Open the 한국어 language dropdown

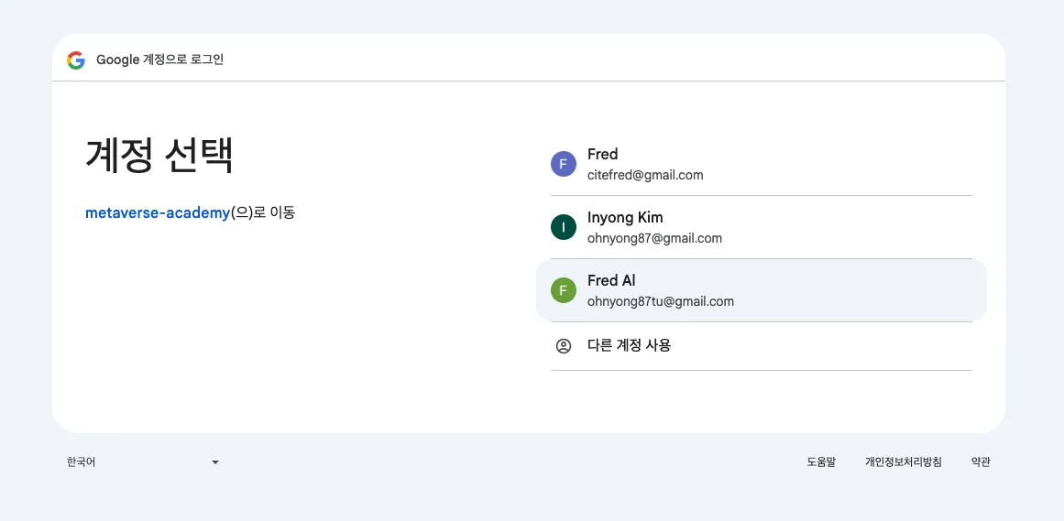pyautogui.click(x=142, y=462)
